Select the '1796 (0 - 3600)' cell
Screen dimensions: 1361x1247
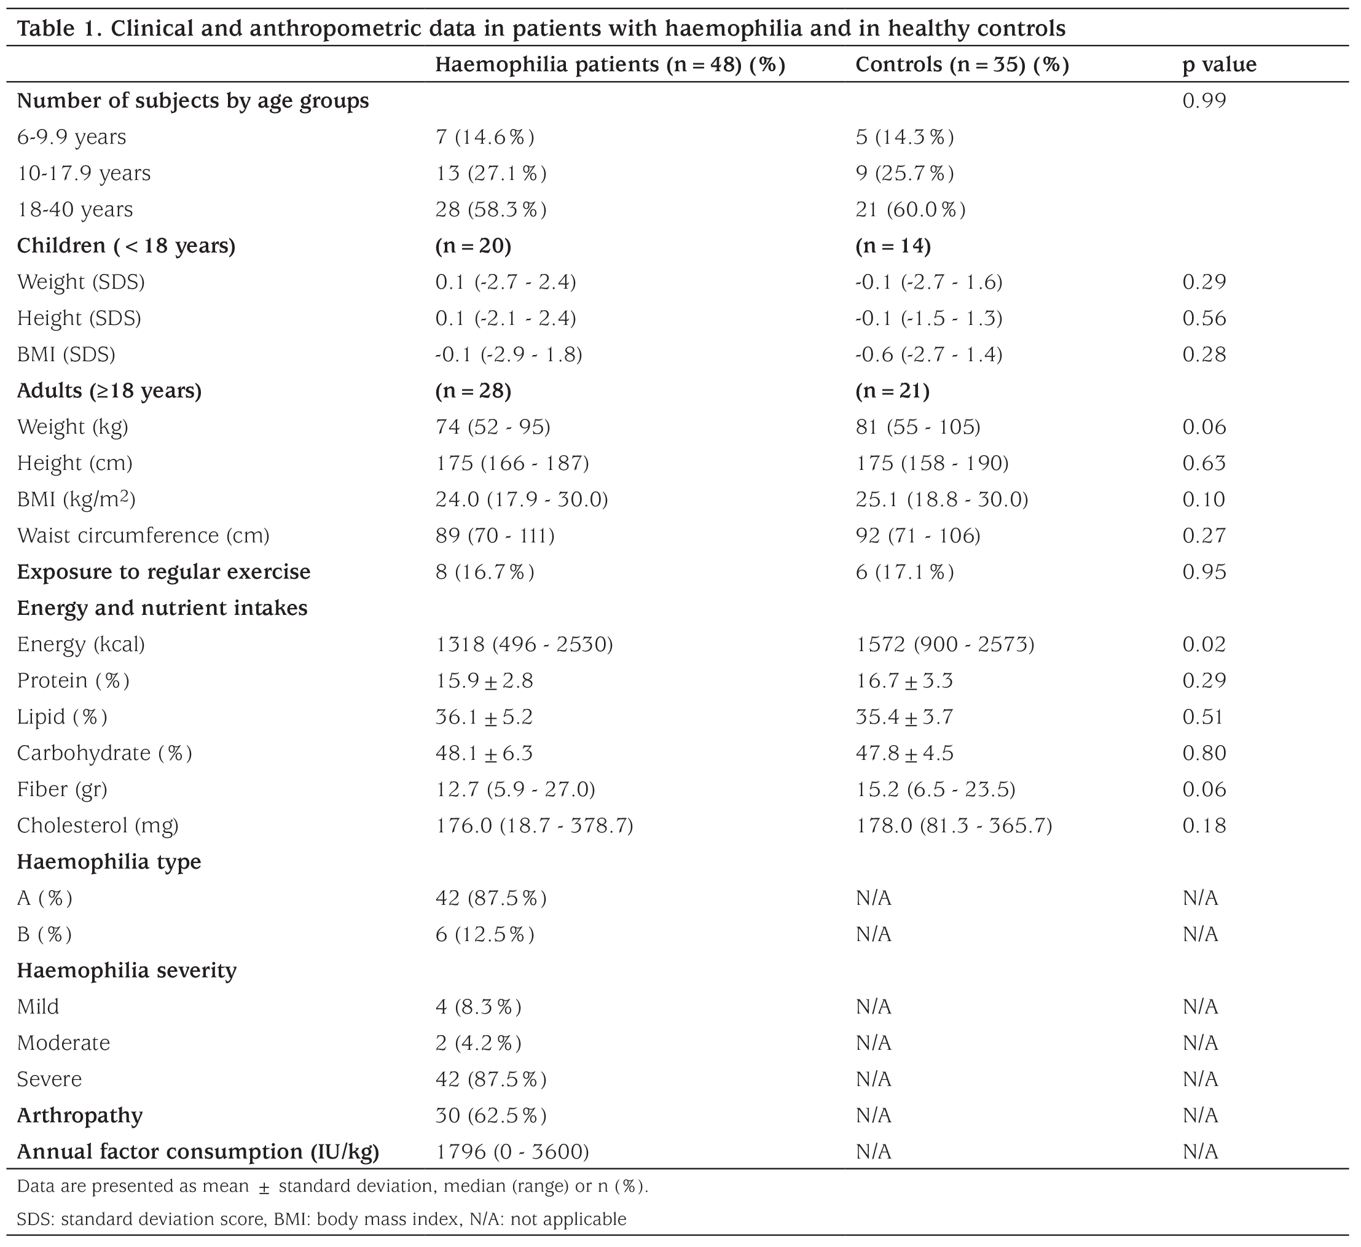[x=512, y=1152]
